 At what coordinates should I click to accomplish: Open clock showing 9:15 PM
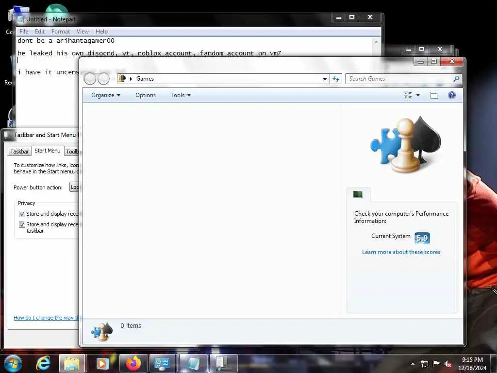click(x=472, y=363)
